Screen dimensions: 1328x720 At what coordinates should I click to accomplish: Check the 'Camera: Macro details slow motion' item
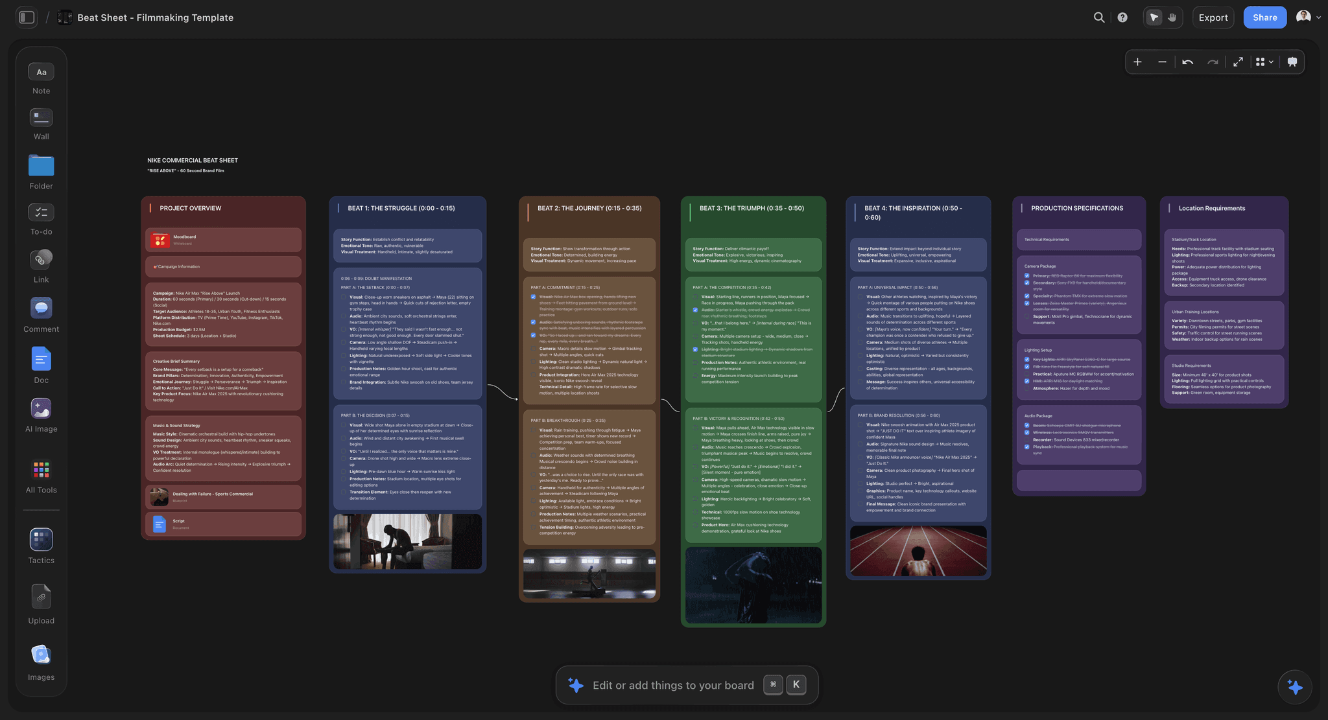534,349
